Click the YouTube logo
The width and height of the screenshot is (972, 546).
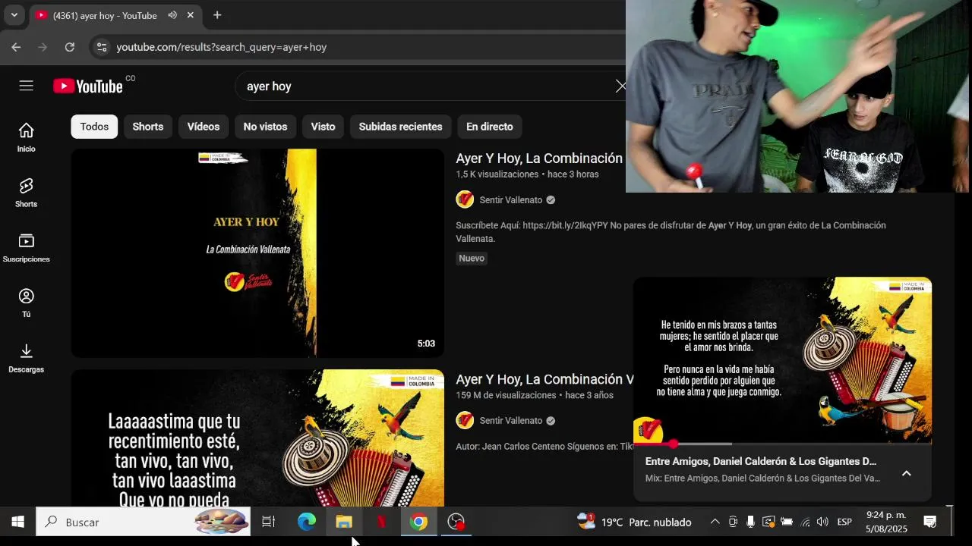point(88,86)
